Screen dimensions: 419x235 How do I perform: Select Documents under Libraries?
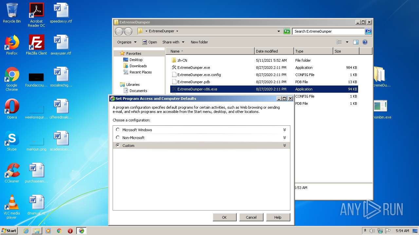[138, 91]
